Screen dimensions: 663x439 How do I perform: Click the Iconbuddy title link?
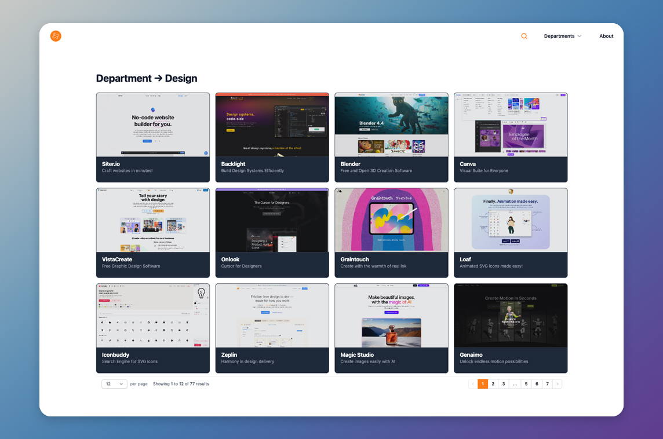pyautogui.click(x=115, y=355)
